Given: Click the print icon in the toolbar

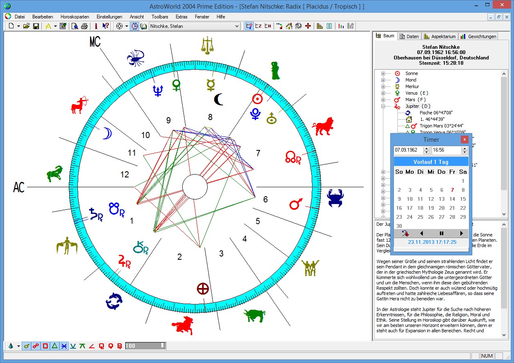Looking at the screenshot, I should pyautogui.click(x=84, y=26).
